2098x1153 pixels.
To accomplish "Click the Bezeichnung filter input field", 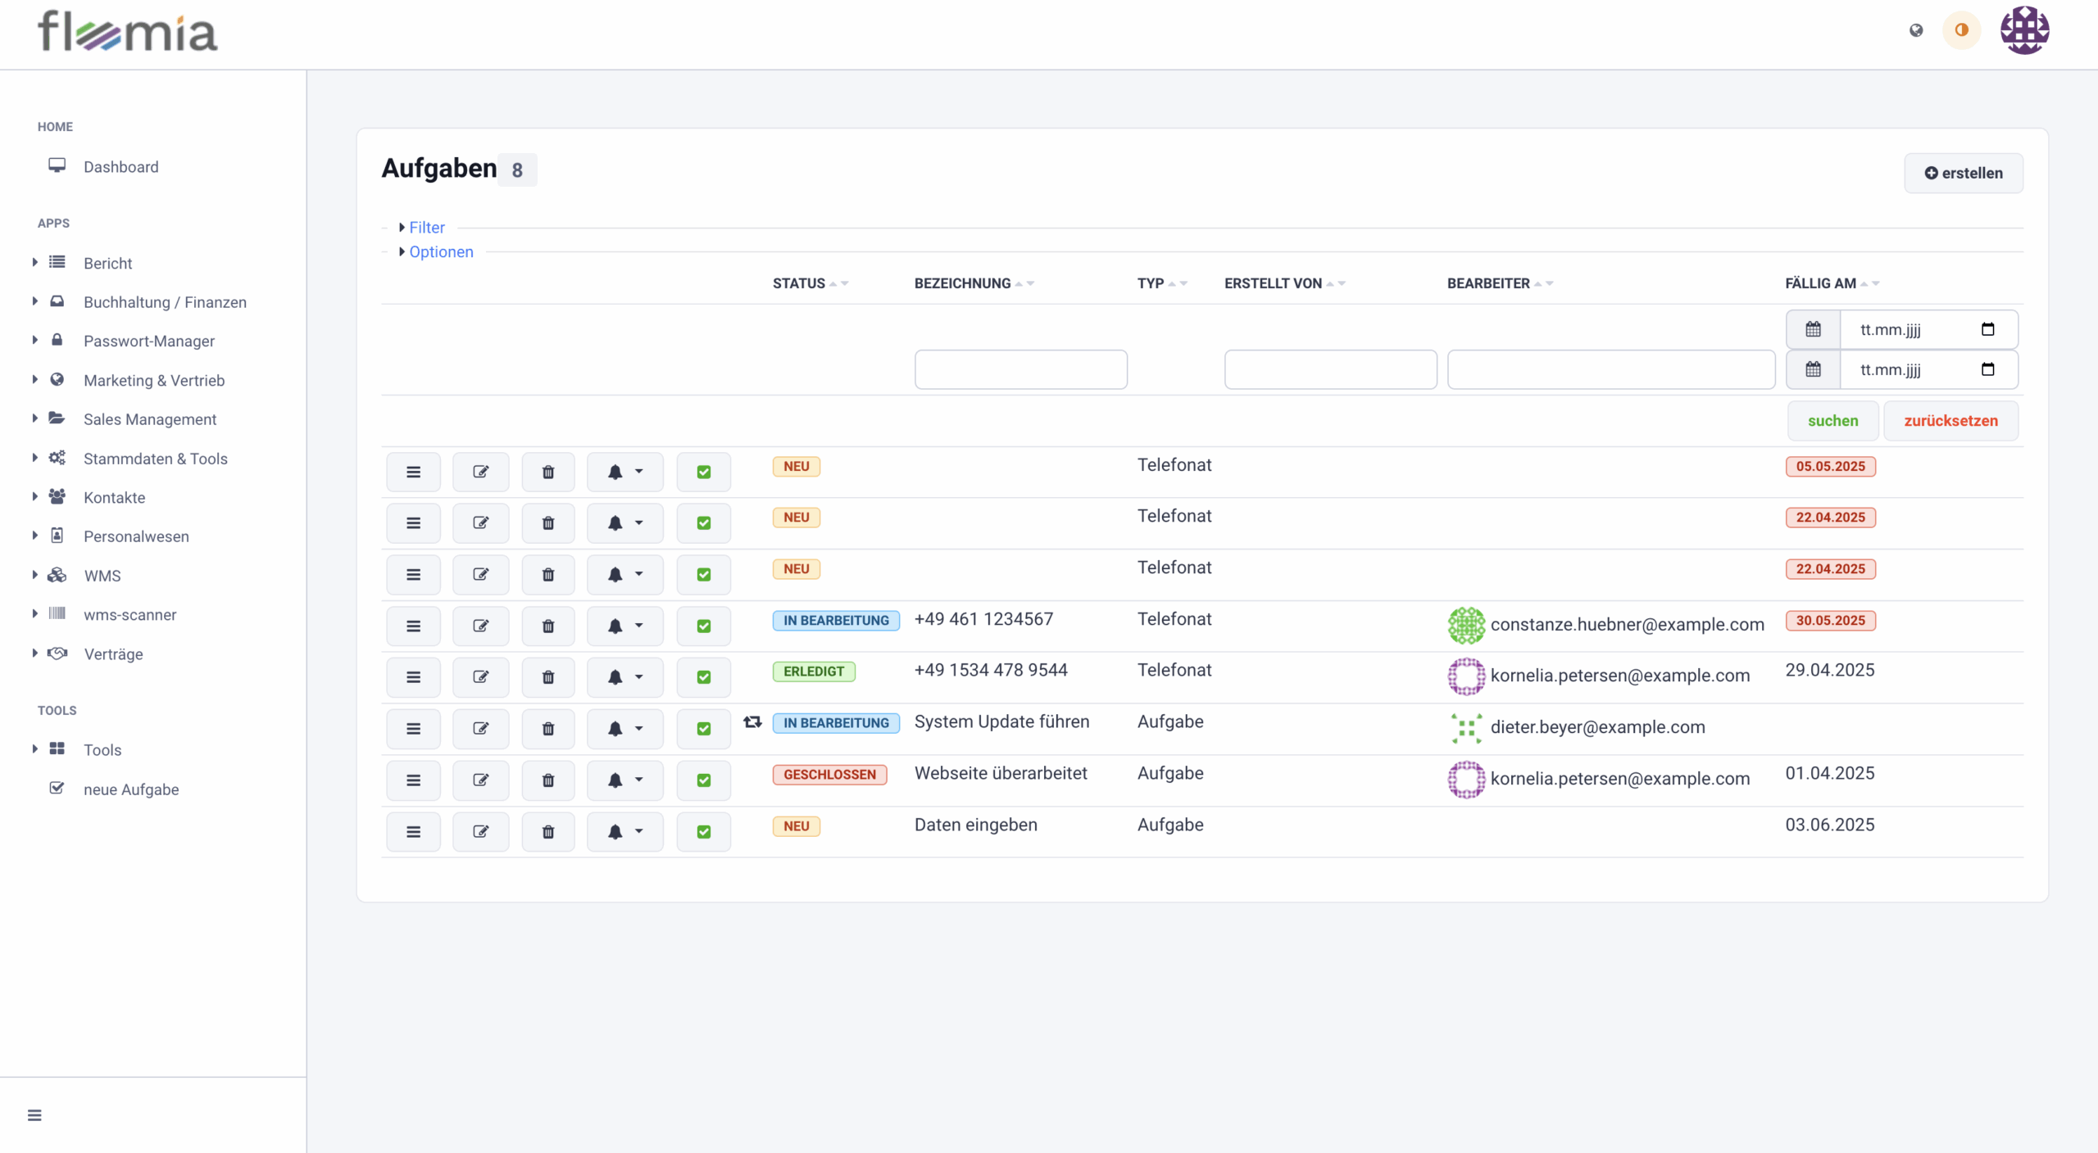I will 1020,369.
